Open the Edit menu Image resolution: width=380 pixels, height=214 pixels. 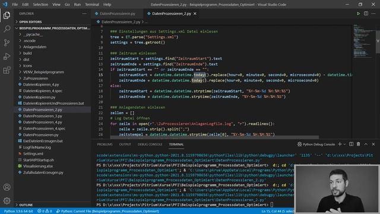25,4
